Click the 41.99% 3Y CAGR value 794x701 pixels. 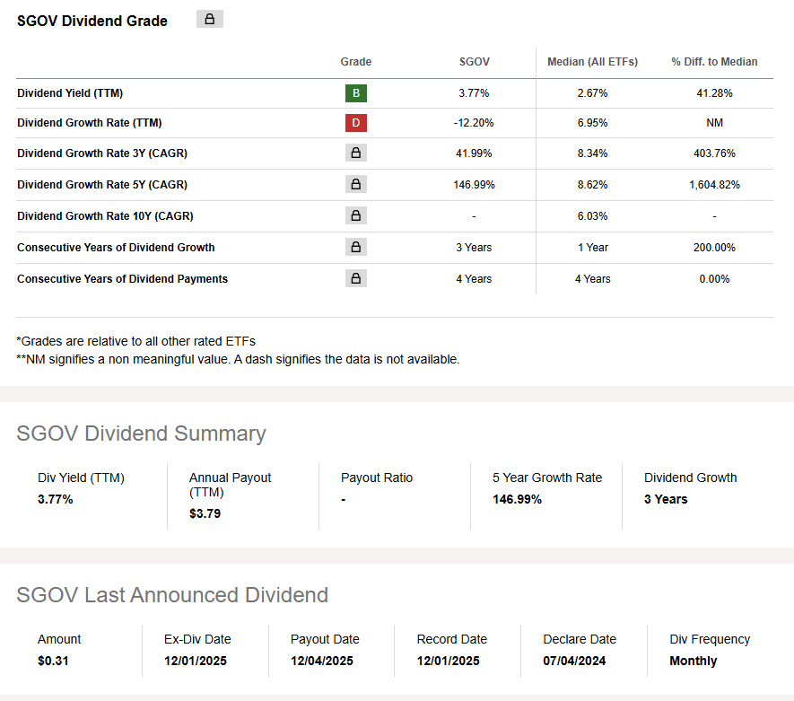click(474, 153)
